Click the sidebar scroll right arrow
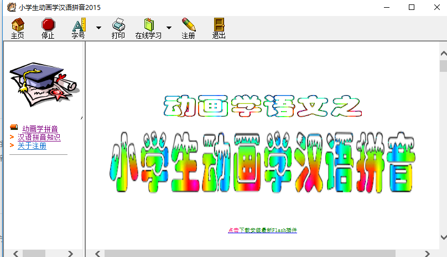Screen dimensions: 447x257 [x=70, y=253]
